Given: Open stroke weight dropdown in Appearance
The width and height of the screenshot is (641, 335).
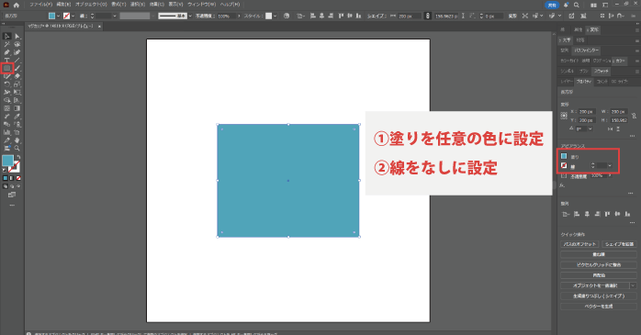Looking at the screenshot, I should pos(610,165).
